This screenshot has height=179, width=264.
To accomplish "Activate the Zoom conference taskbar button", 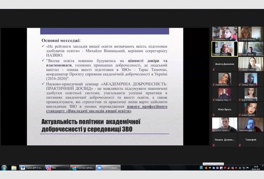I will (107, 167).
